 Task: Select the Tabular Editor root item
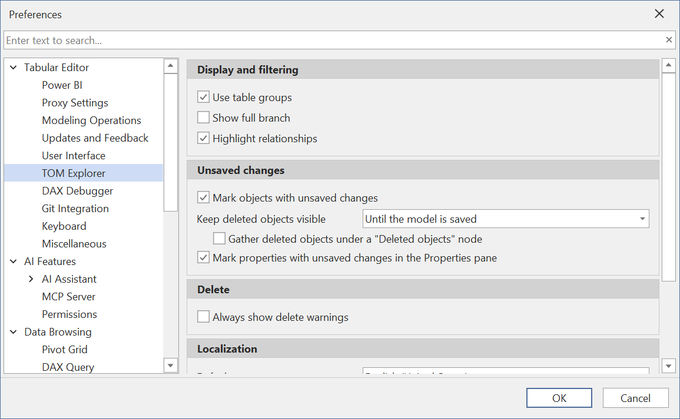click(x=57, y=68)
